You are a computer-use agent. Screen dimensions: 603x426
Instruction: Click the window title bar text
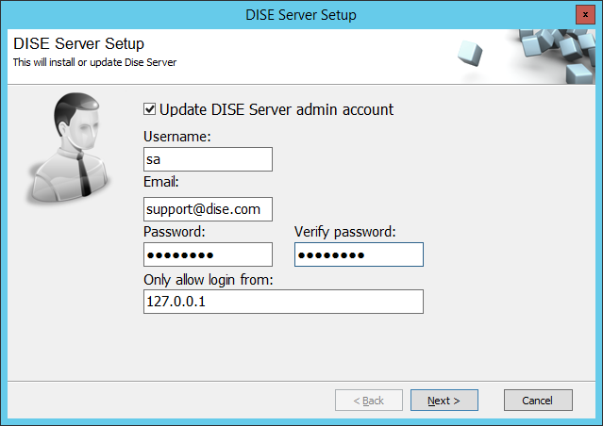pyautogui.click(x=301, y=15)
